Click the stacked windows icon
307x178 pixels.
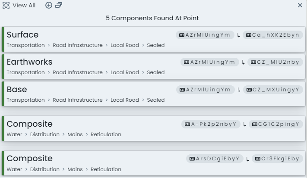point(59,5)
